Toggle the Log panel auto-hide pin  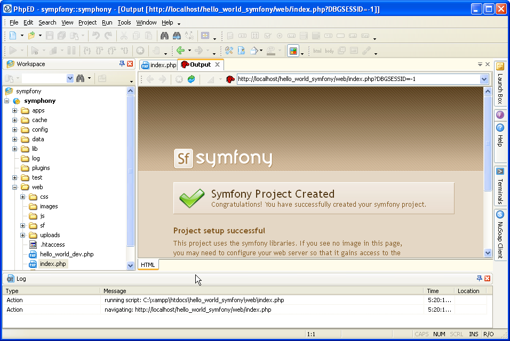[479, 279]
